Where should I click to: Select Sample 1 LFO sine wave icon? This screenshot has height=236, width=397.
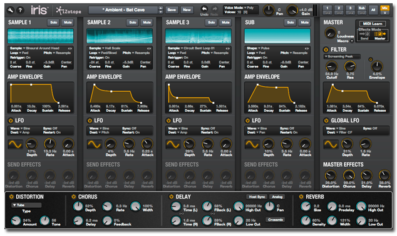click(15, 144)
